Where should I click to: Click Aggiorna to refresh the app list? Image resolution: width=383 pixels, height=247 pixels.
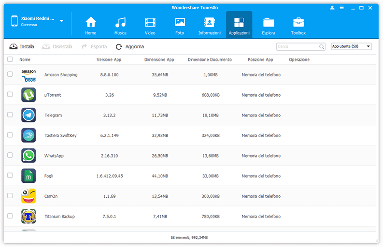130,46
